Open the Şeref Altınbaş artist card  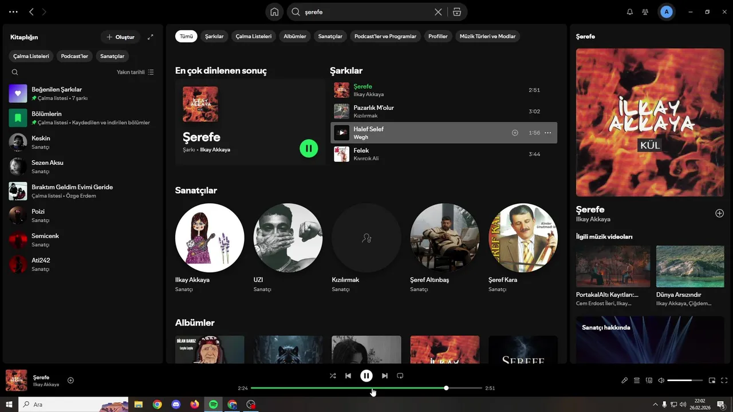coord(445,249)
